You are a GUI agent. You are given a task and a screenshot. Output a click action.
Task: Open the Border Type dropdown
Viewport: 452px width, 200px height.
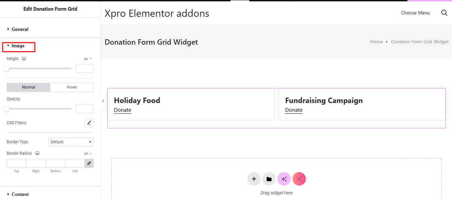pos(71,142)
